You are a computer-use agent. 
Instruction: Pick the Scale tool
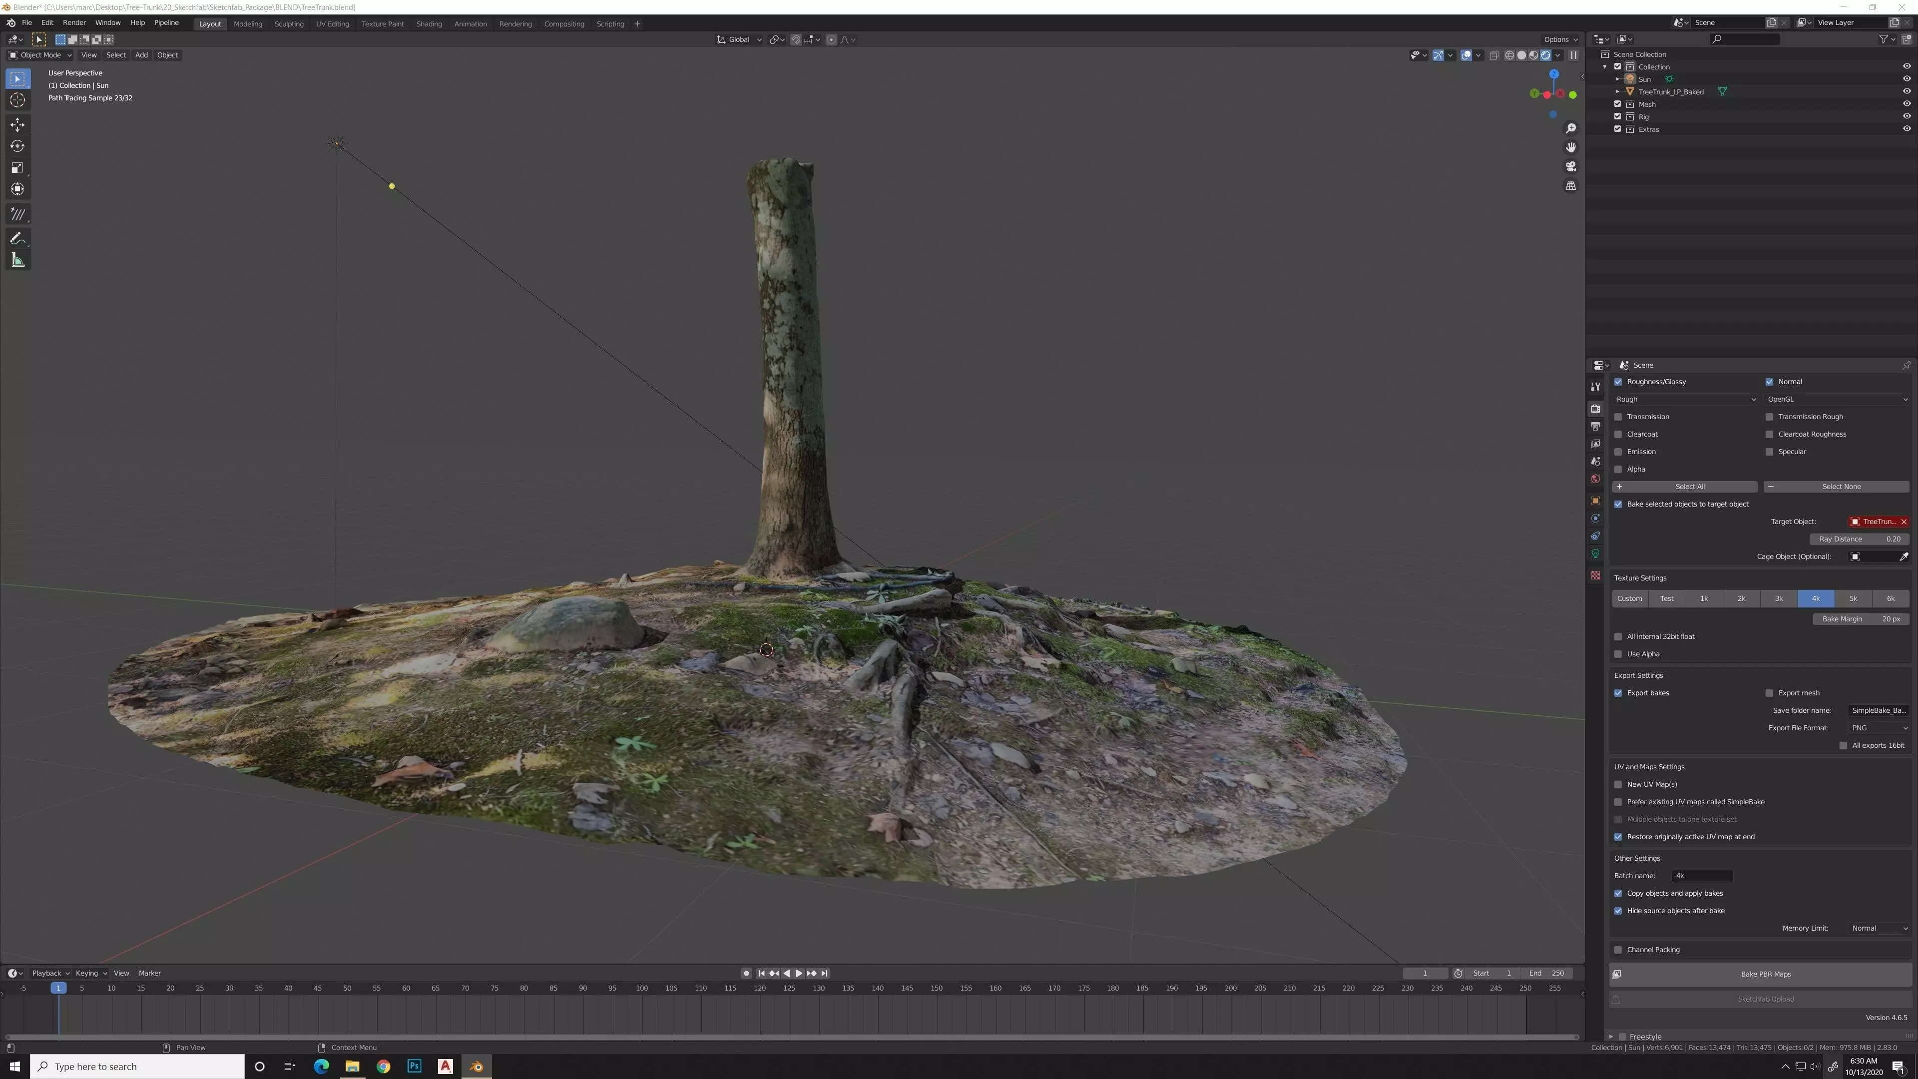click(18, 167)
